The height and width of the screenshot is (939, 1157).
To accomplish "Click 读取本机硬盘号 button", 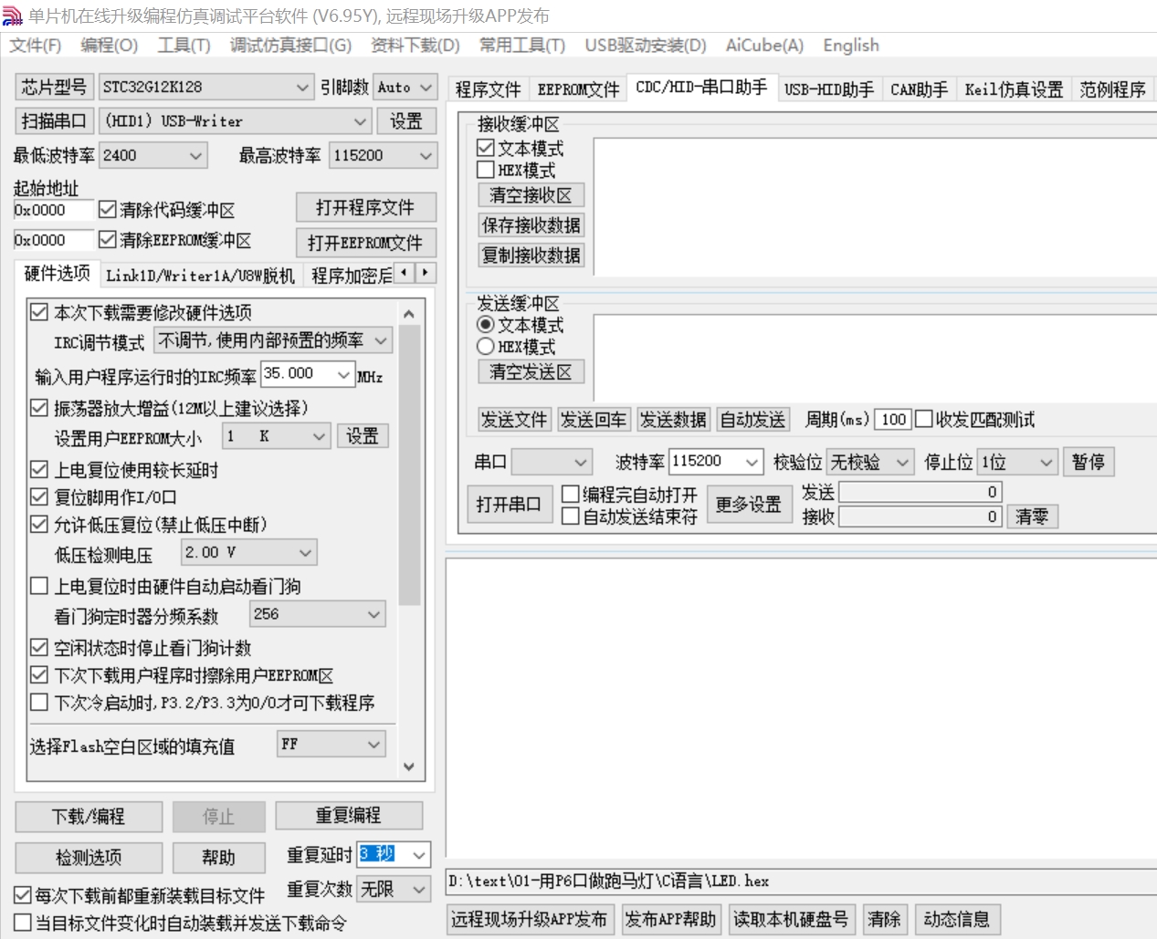I will 790,919.
